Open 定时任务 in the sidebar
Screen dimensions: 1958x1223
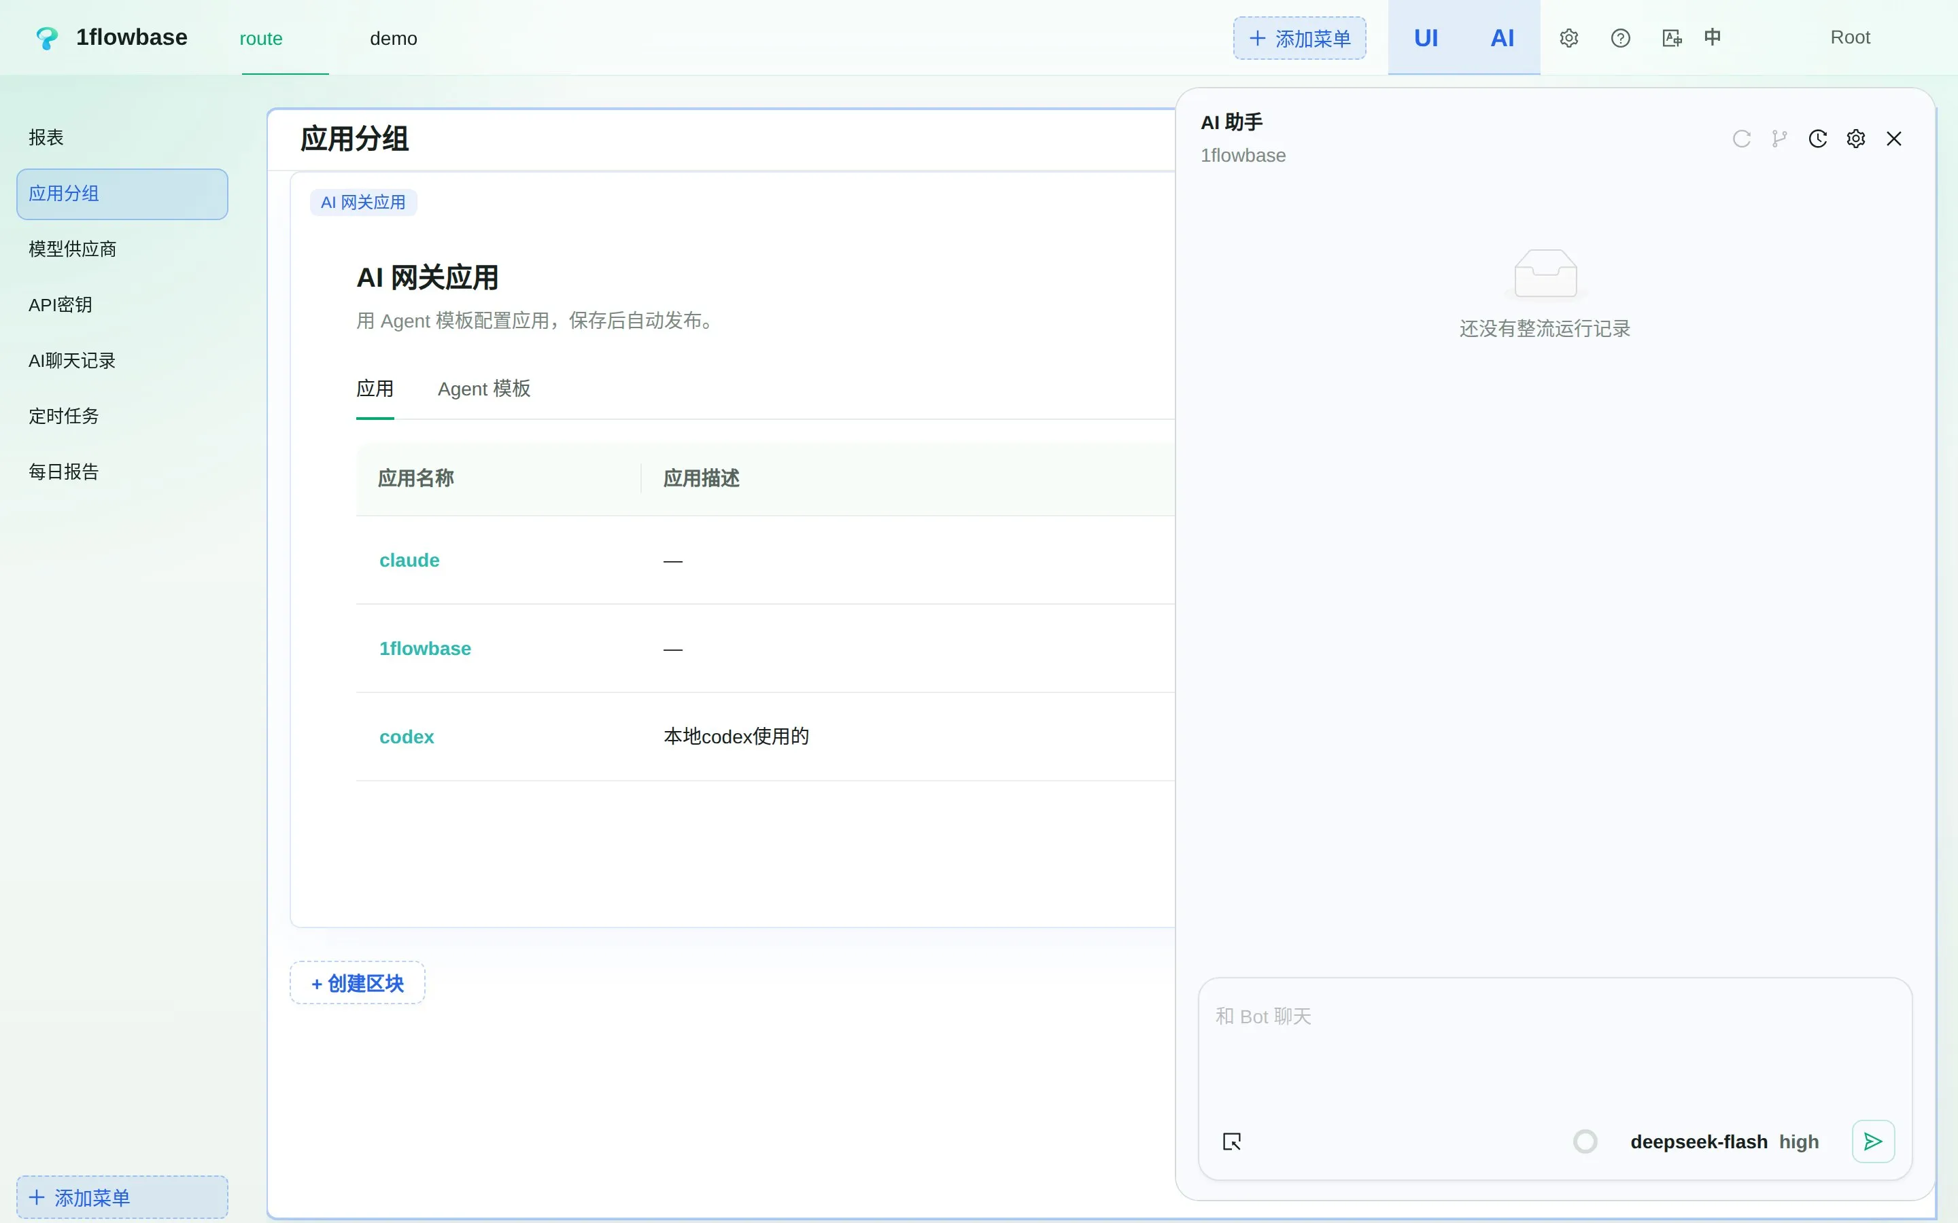[122, 416]
